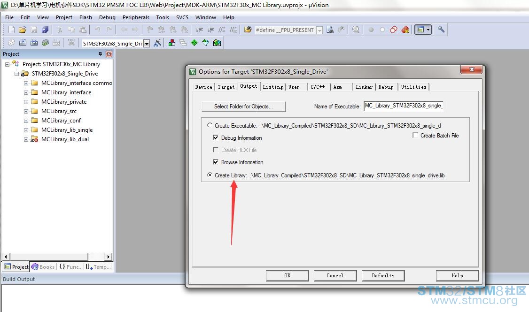
Task: Switch to the Books panel tab
Action: (x=43, y=267)
